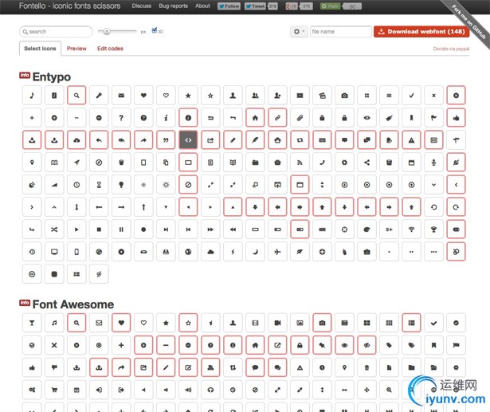Viewport: 490px width, 412px height.
Task: Open the Preview tab
Action: point(76,49)
